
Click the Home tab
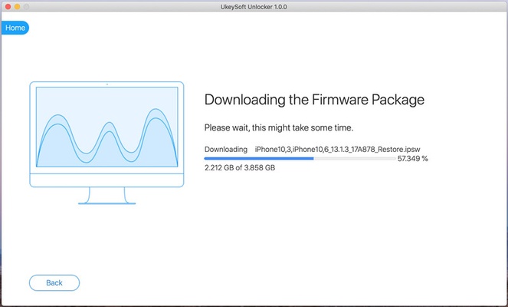click(x=15, y=28)
